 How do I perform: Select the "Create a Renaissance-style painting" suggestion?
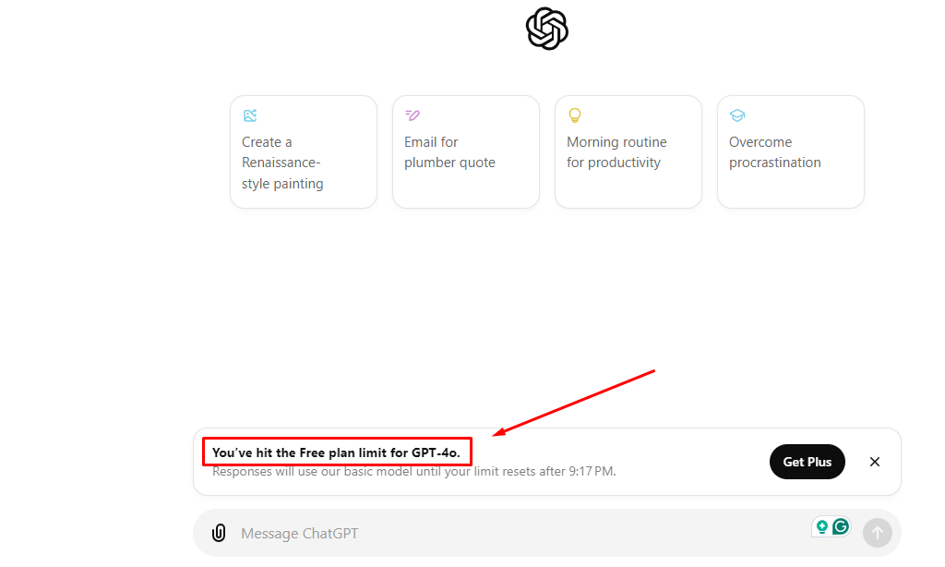(303, 152)
